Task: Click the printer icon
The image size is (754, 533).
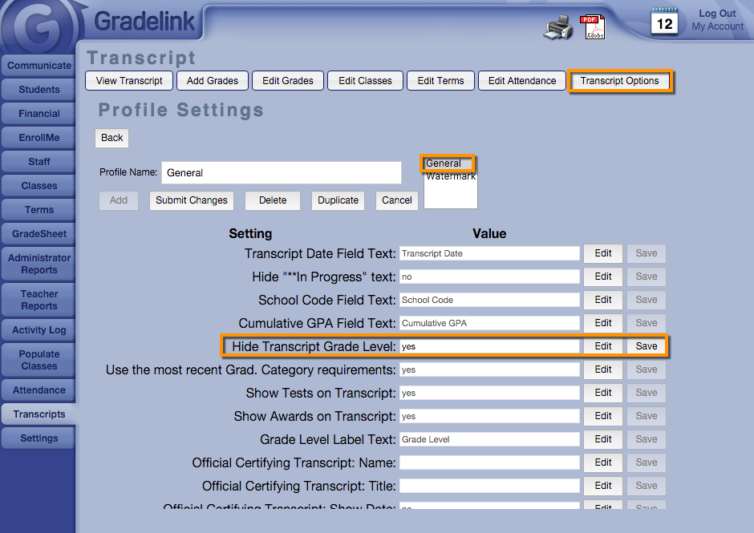Action: pyautogui.click(x=558, y=28)
